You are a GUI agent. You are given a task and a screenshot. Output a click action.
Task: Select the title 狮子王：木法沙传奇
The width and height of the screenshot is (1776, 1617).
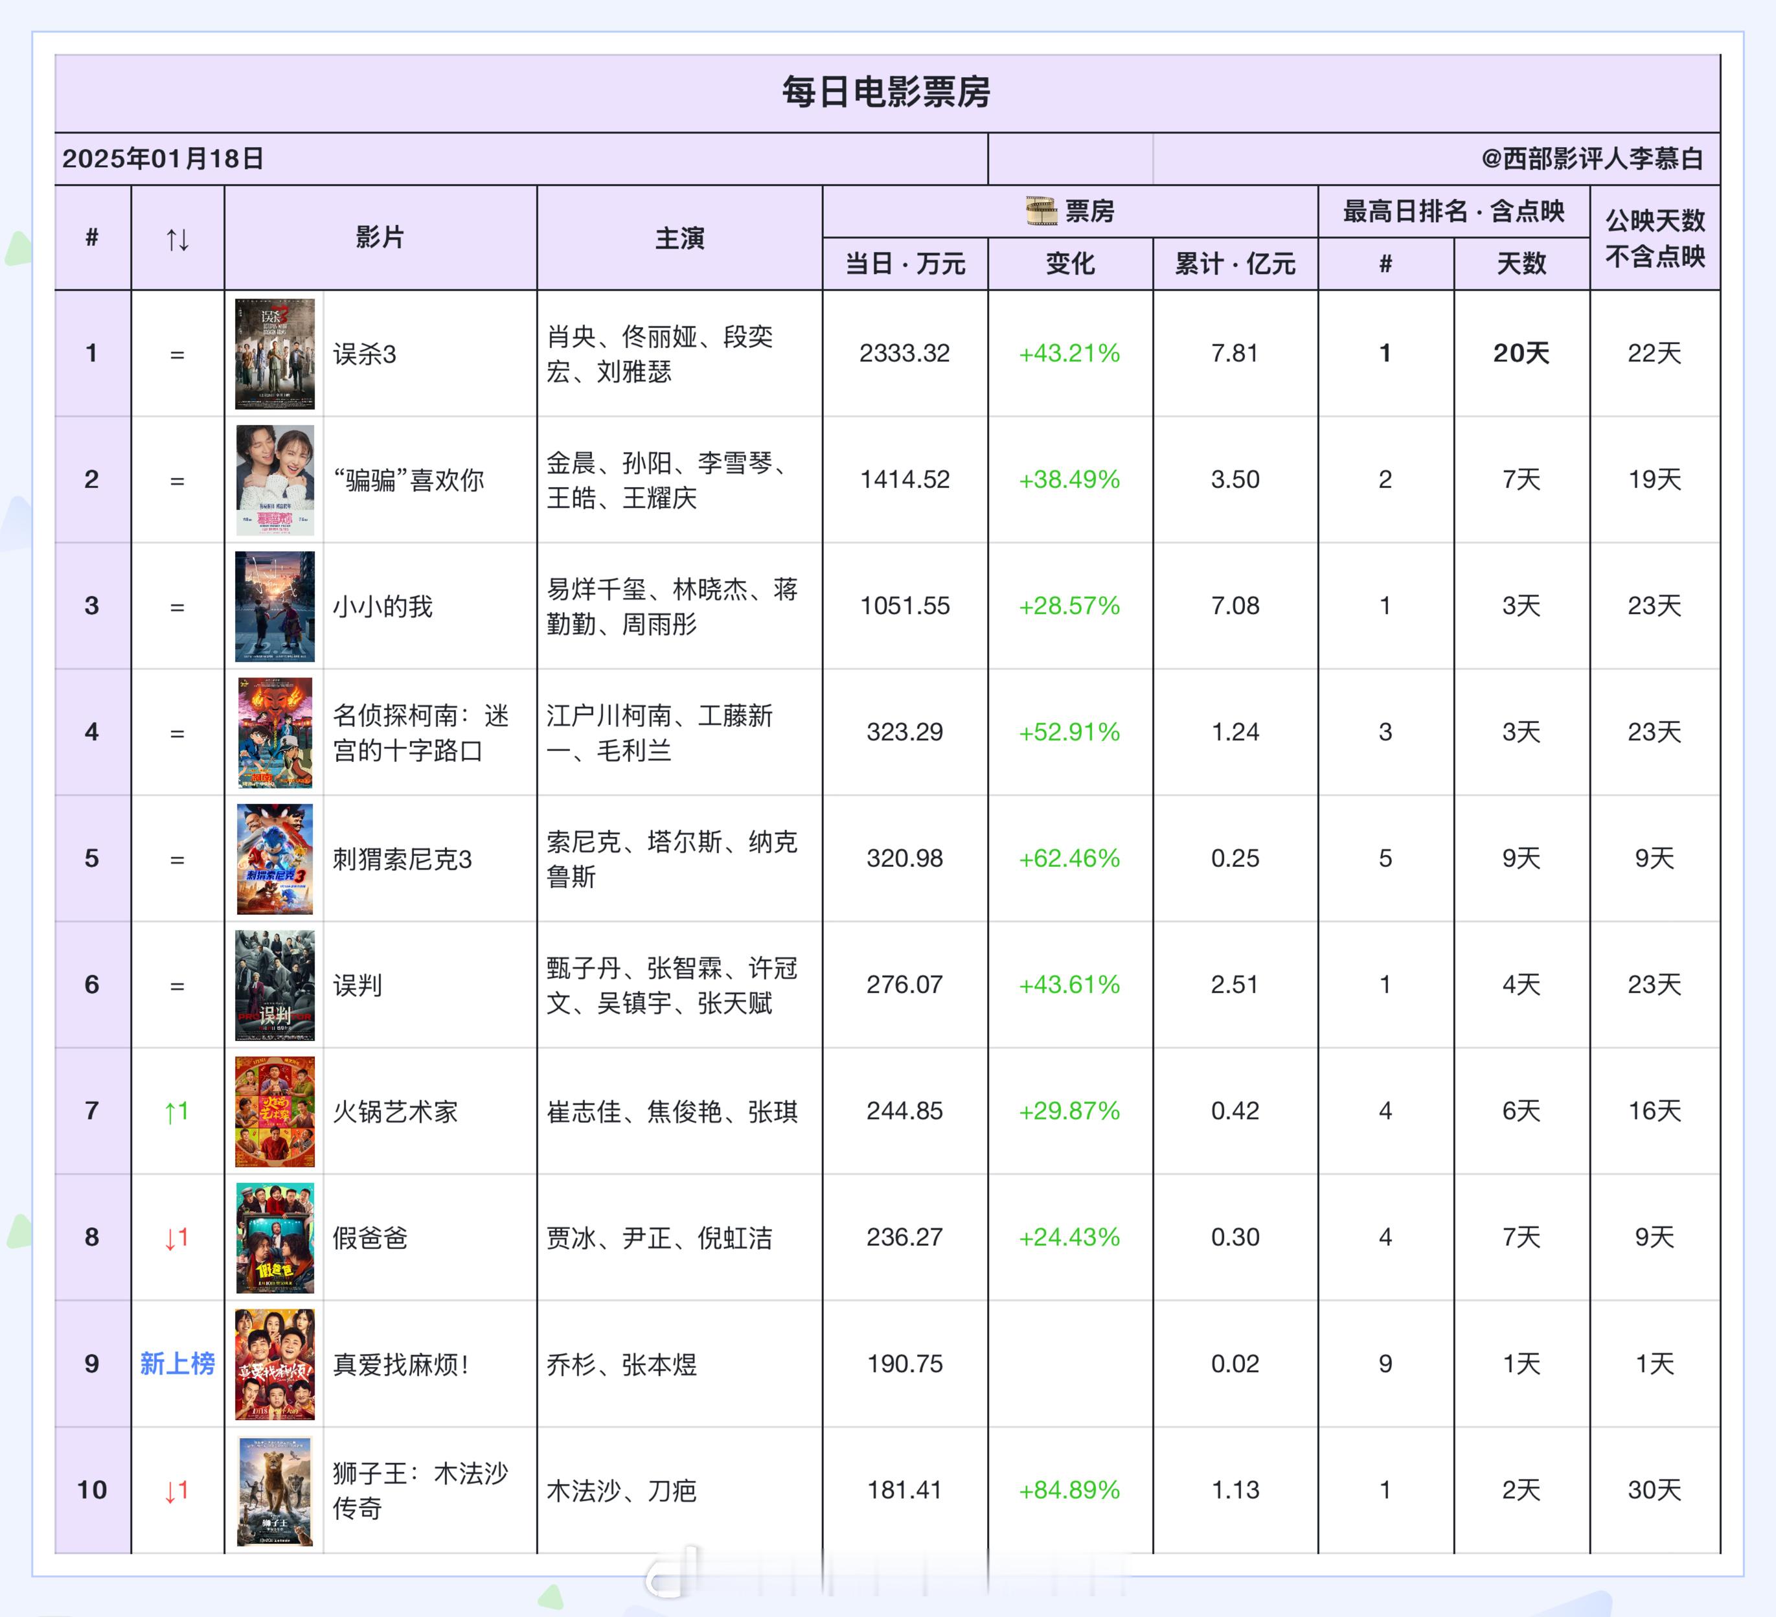coord(420,1491)
